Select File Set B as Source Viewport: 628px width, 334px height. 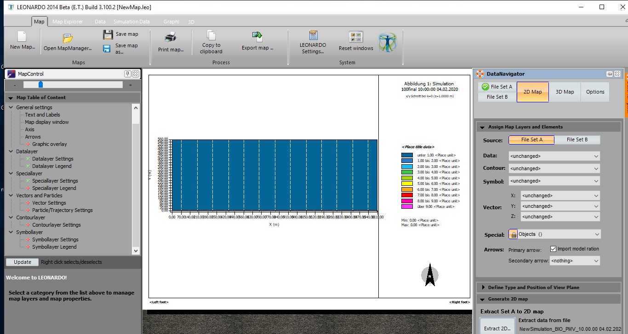(x=577, y=139)
